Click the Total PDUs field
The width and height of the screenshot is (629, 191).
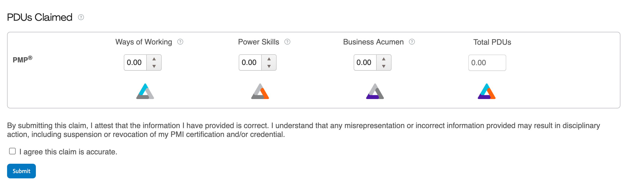487,63
